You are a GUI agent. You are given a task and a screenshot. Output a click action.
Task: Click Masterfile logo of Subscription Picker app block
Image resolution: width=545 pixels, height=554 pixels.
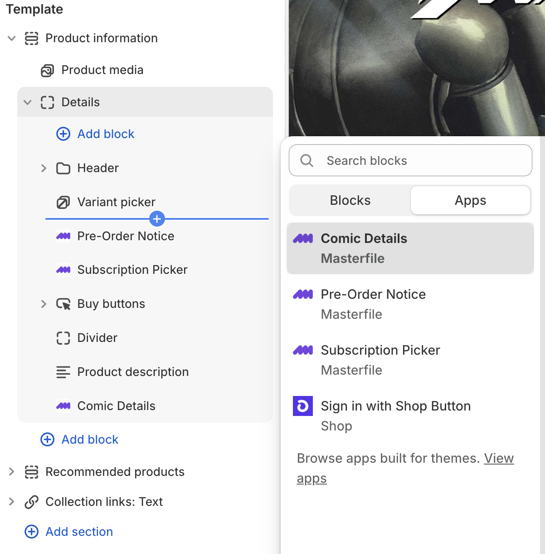[x=303, y=350]
